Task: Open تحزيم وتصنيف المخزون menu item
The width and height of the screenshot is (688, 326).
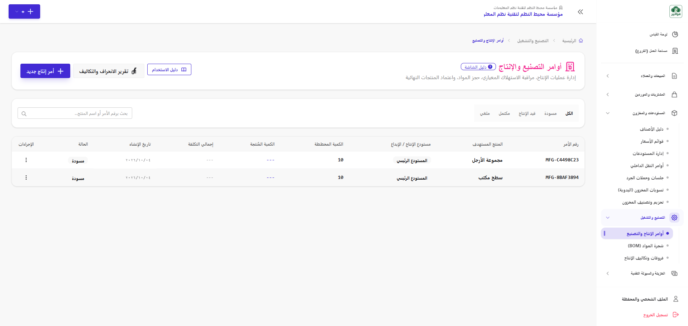Action: tap(643, 202)
